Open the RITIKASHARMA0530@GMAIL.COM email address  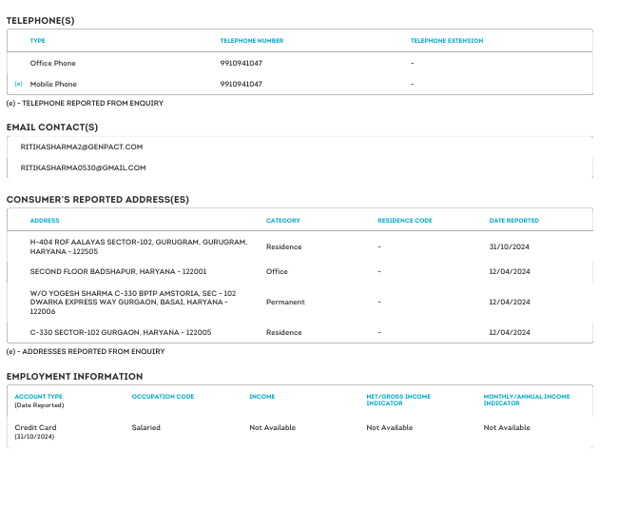(83, 168)
